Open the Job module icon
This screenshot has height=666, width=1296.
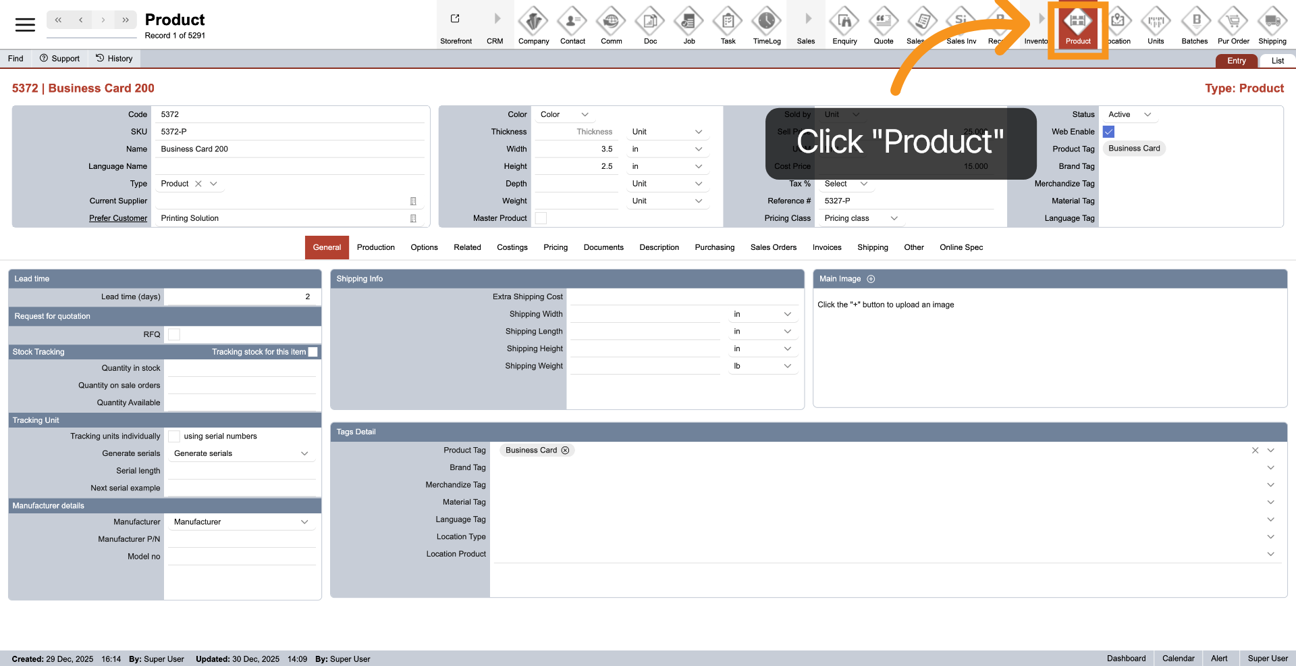point(688,24)
